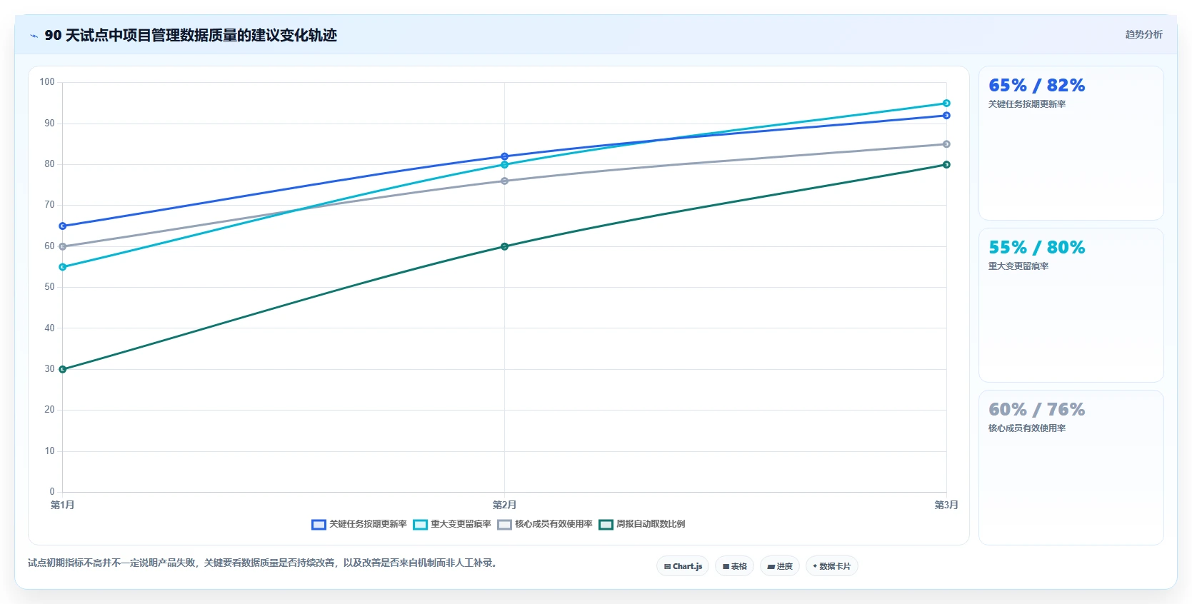
Task: Click the 数据卡片 chip
Action: click(x=831, y=566)
